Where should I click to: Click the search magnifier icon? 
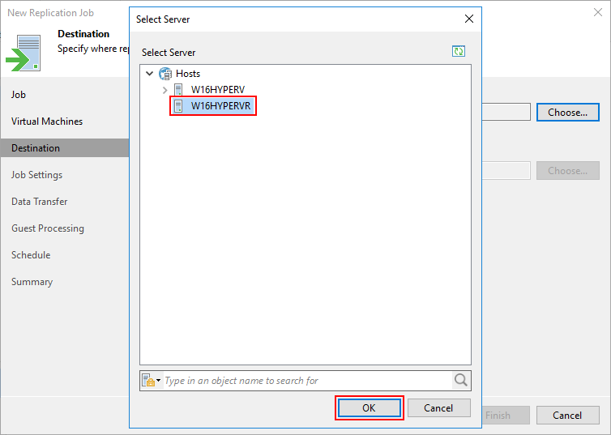point(460,380)
